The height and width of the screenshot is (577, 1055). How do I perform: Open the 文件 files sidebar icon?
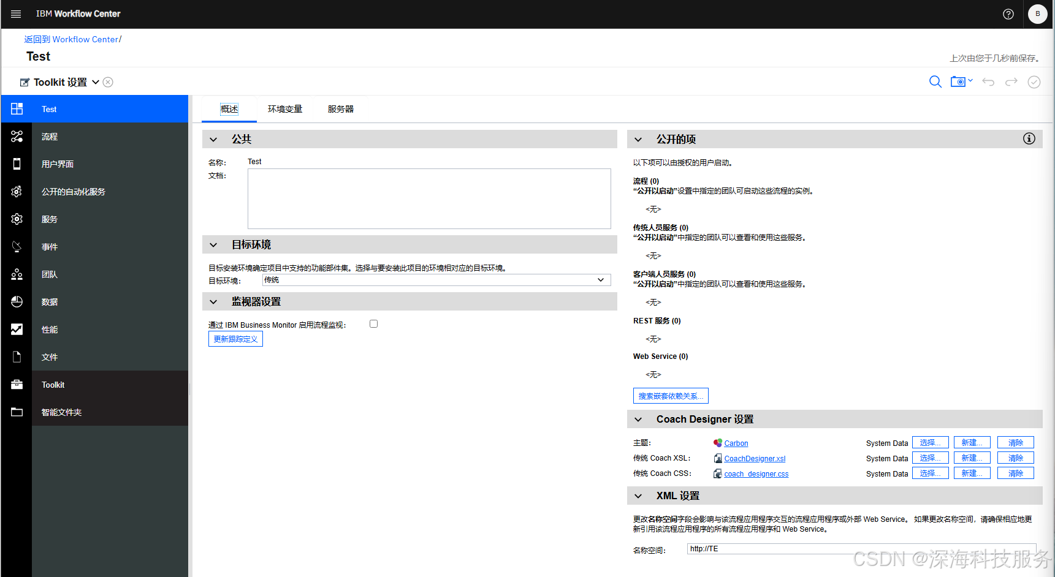click(17, 357)
